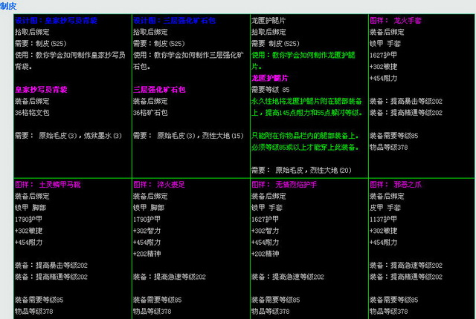Open the 图样：土灵鳞甲马靴 pattern title
The width and height of the screenshot is (476, 319).
tap(52, 184)
